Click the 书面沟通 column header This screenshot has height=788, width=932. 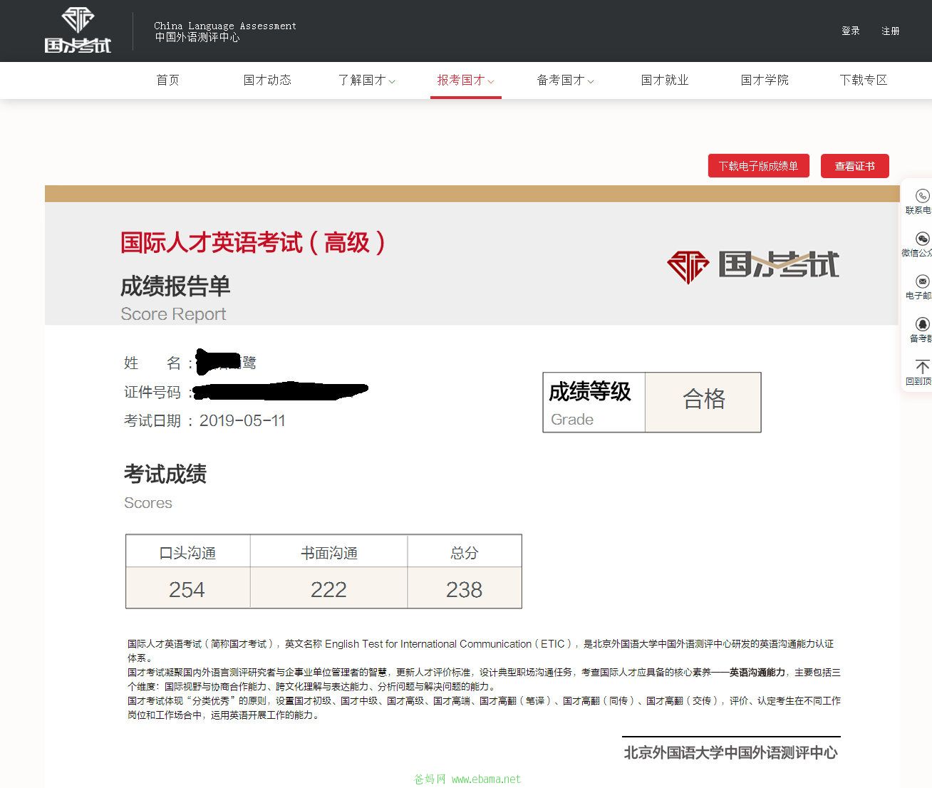coord(328,553)
